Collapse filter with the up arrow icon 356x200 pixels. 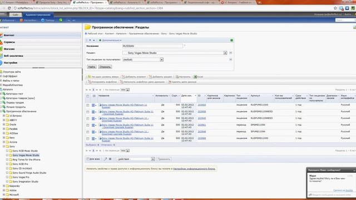coord(94,40)
